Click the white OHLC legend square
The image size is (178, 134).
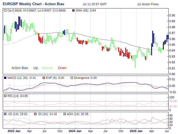[x=5, y=10]
